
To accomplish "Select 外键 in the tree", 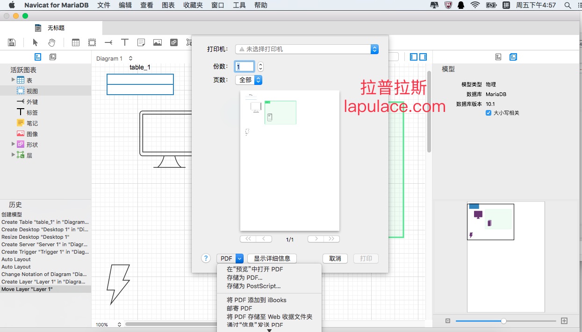I will pyautogui.click(x=32, y=102).
